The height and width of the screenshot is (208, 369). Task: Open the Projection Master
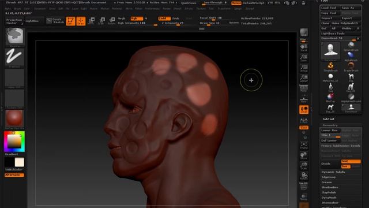(14, 21)
